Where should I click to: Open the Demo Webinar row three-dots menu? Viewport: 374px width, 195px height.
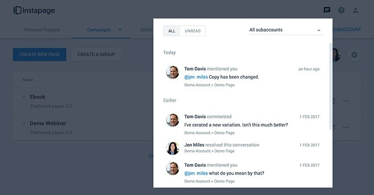click(x=346, y=127)
